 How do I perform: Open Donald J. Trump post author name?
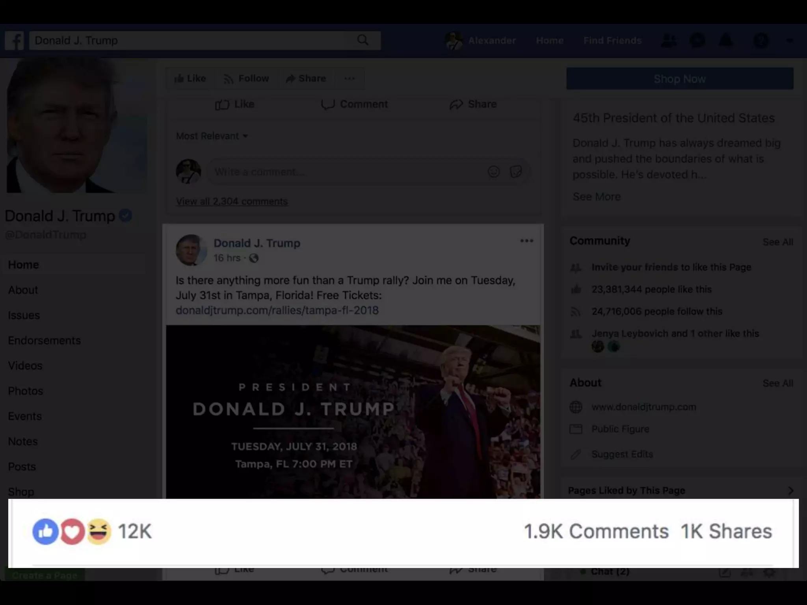(x=257, y=243)
